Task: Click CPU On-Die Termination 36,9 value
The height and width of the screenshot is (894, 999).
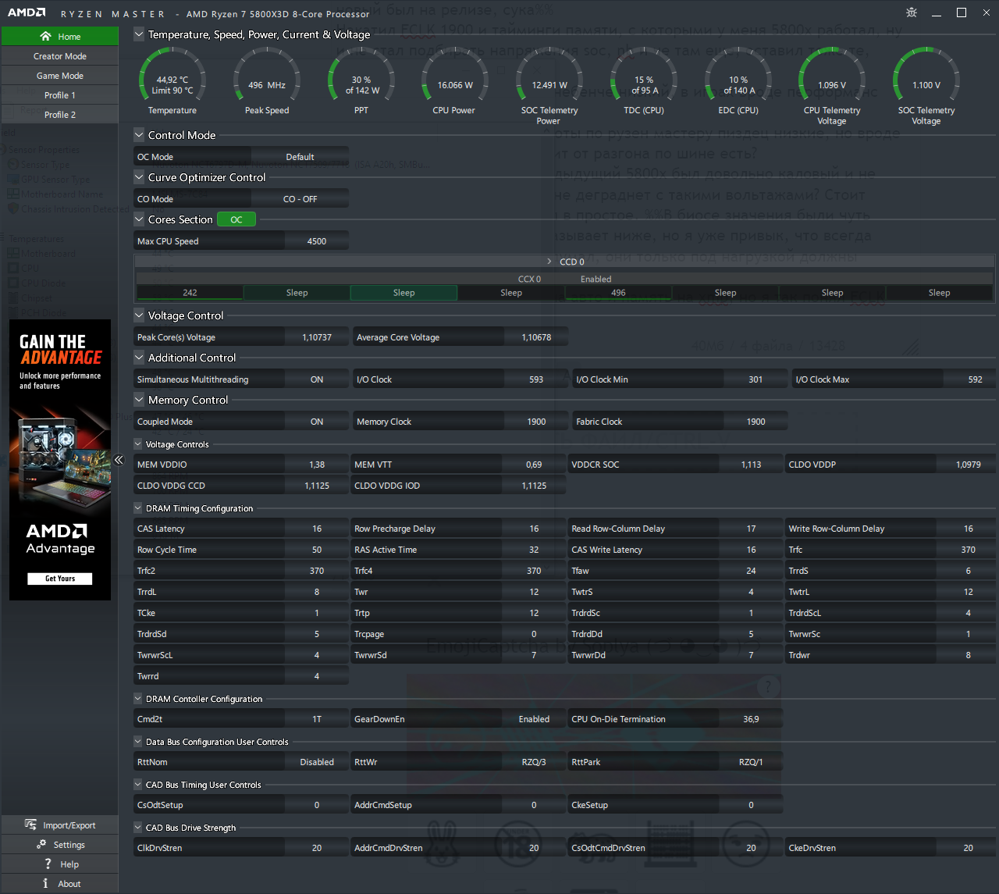Action: [751, 719]
